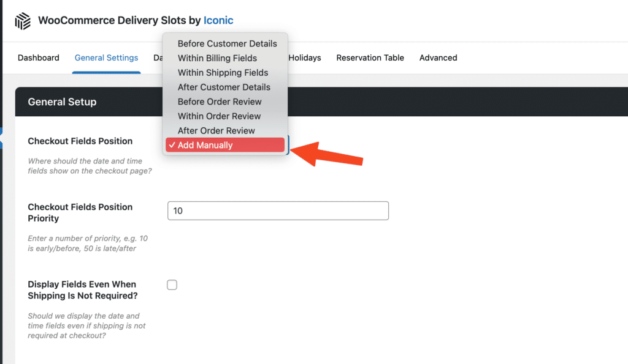628x364 pixels.
Task: Pick Within Order Review from the list
Action: coord(219,116)
